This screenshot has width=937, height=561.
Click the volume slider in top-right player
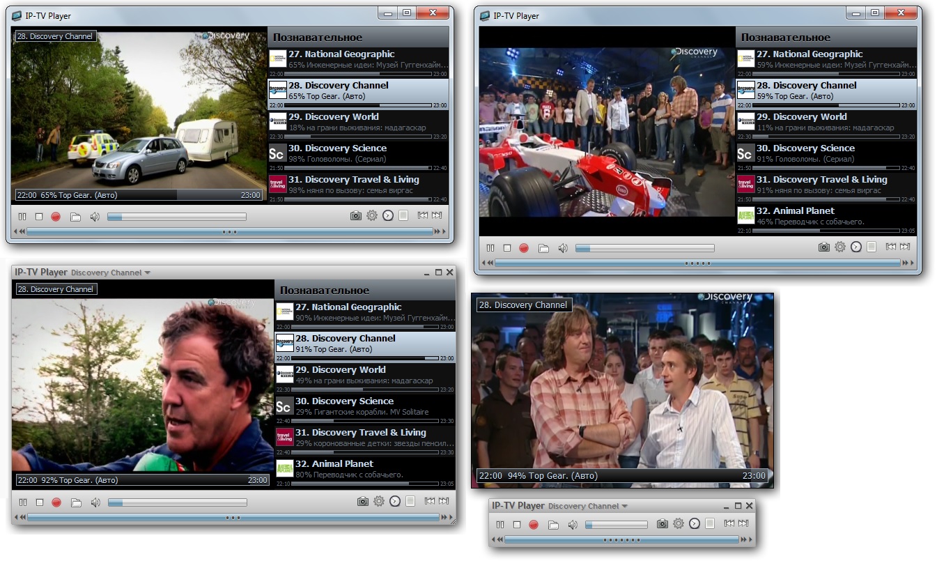[644, 248]
